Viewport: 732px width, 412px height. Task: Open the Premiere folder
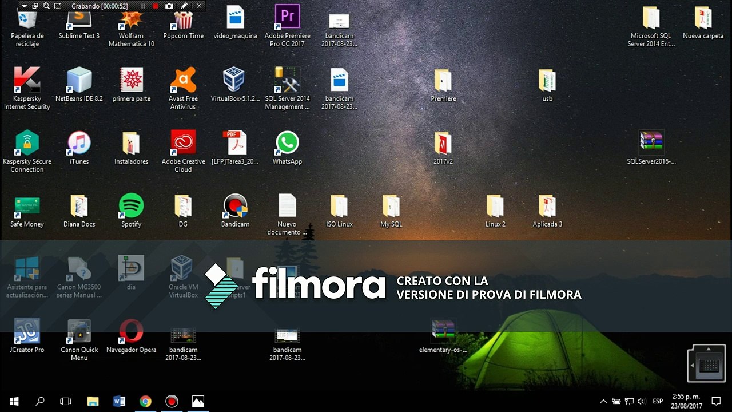coord(443,86)
